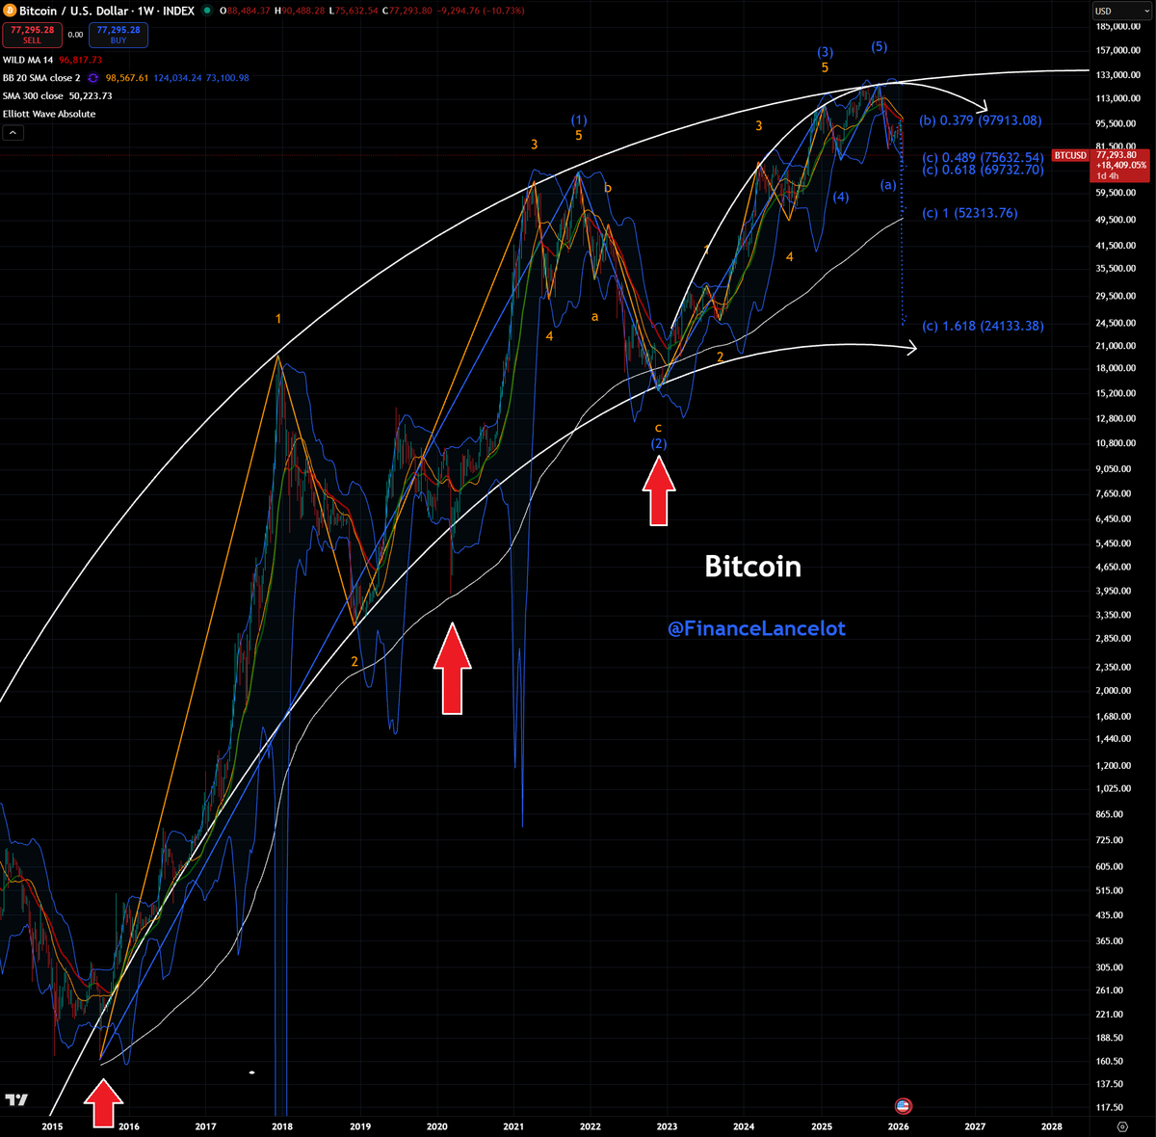Click the red arrow near the 2016 axis label
Image resolution: width=1156 pixels, height=1137 pixels.
pyautogui.click(x=104, y=1103)
